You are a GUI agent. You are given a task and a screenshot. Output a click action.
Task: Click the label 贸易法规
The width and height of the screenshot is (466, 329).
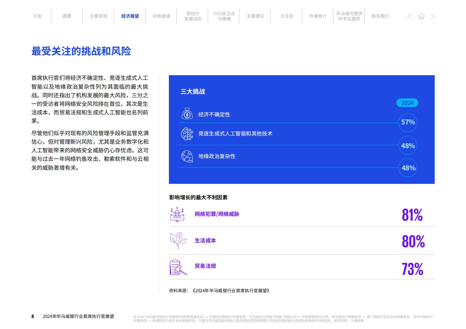[x=205, y=266]
